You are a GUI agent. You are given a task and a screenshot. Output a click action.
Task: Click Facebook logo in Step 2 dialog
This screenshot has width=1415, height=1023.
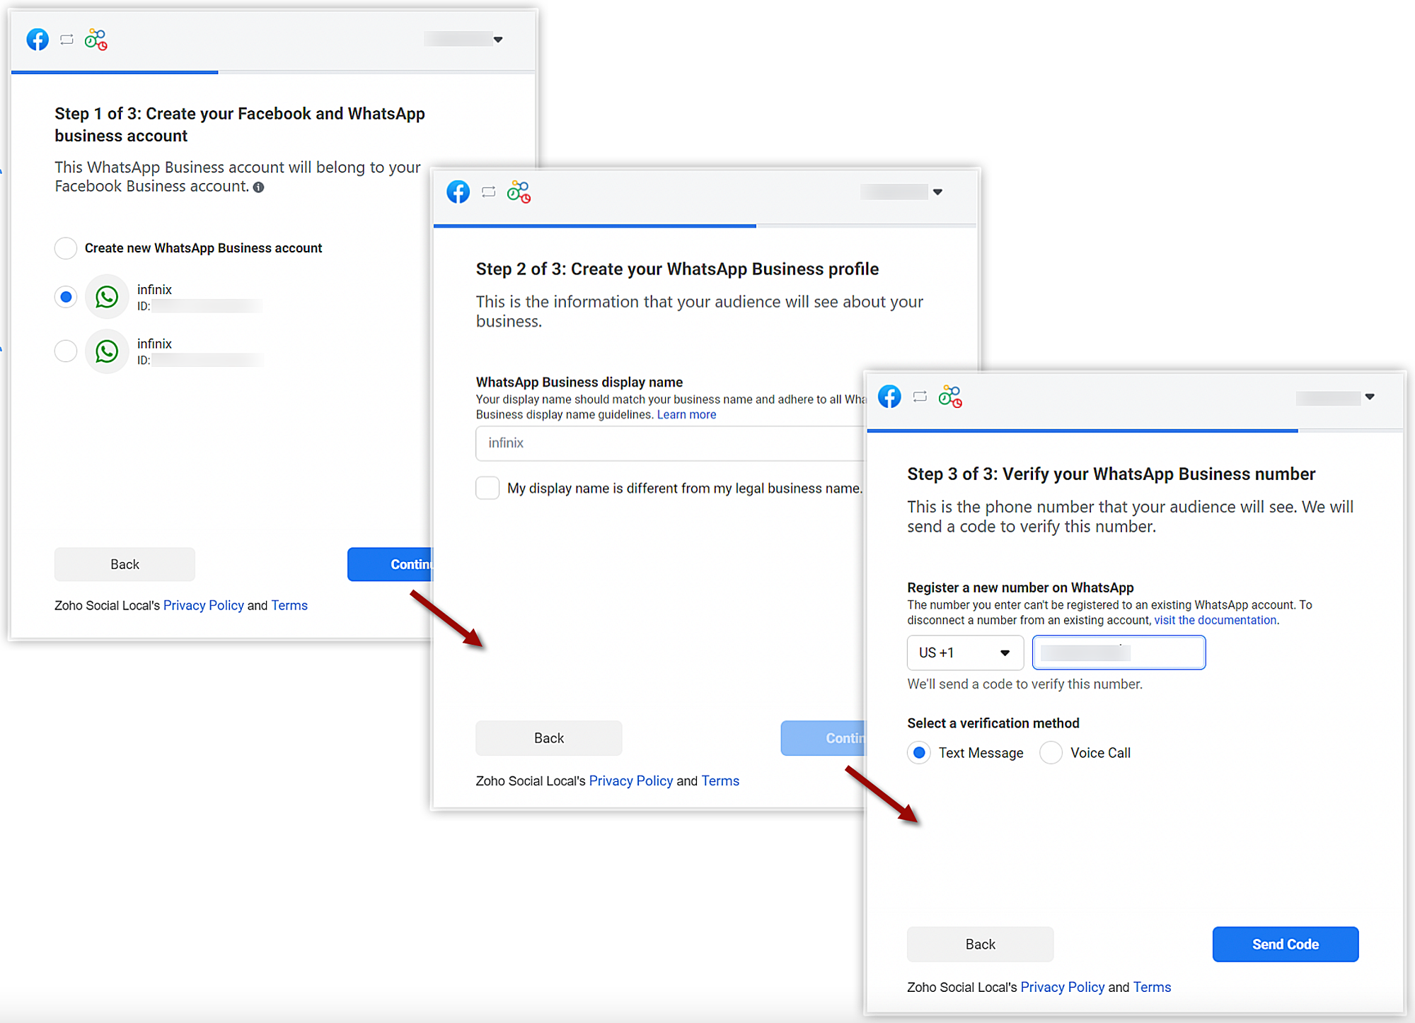coord(458,192)
